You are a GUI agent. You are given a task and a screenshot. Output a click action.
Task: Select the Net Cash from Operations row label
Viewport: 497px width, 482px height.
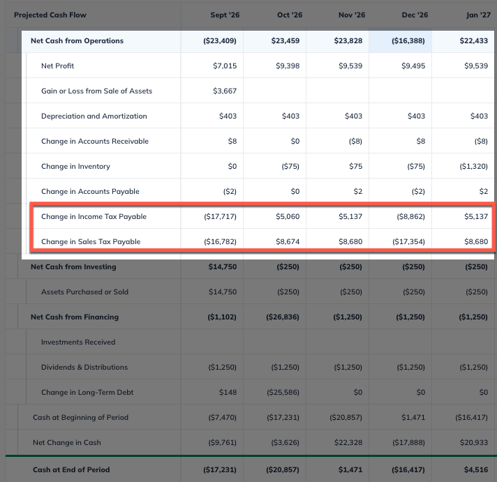click(77, 41)
